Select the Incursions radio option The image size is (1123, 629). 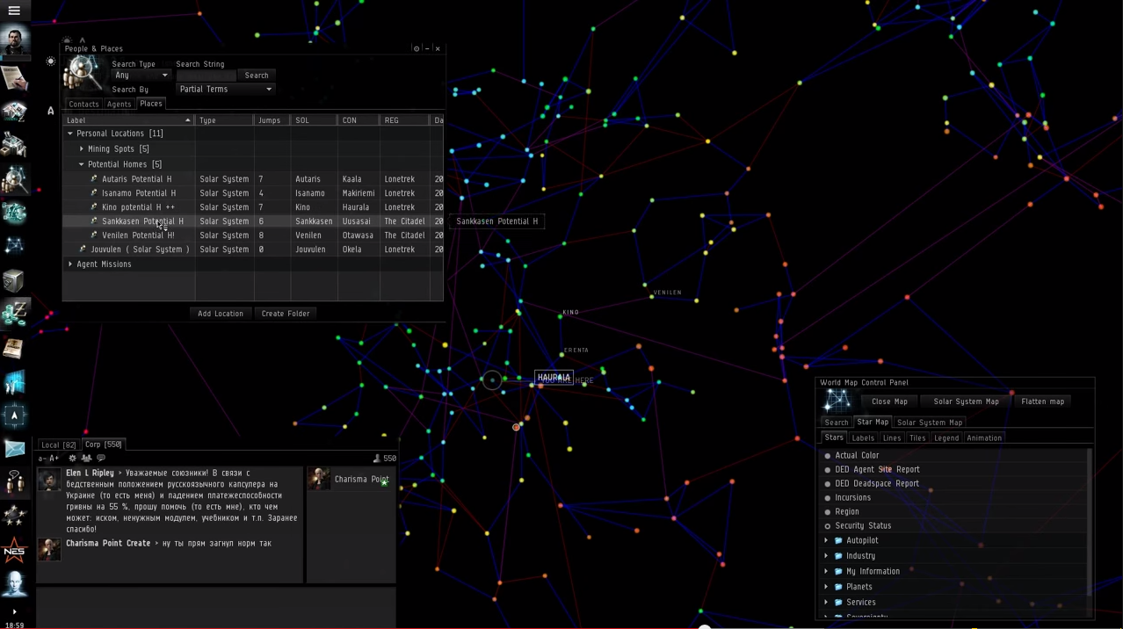point(828,497)
